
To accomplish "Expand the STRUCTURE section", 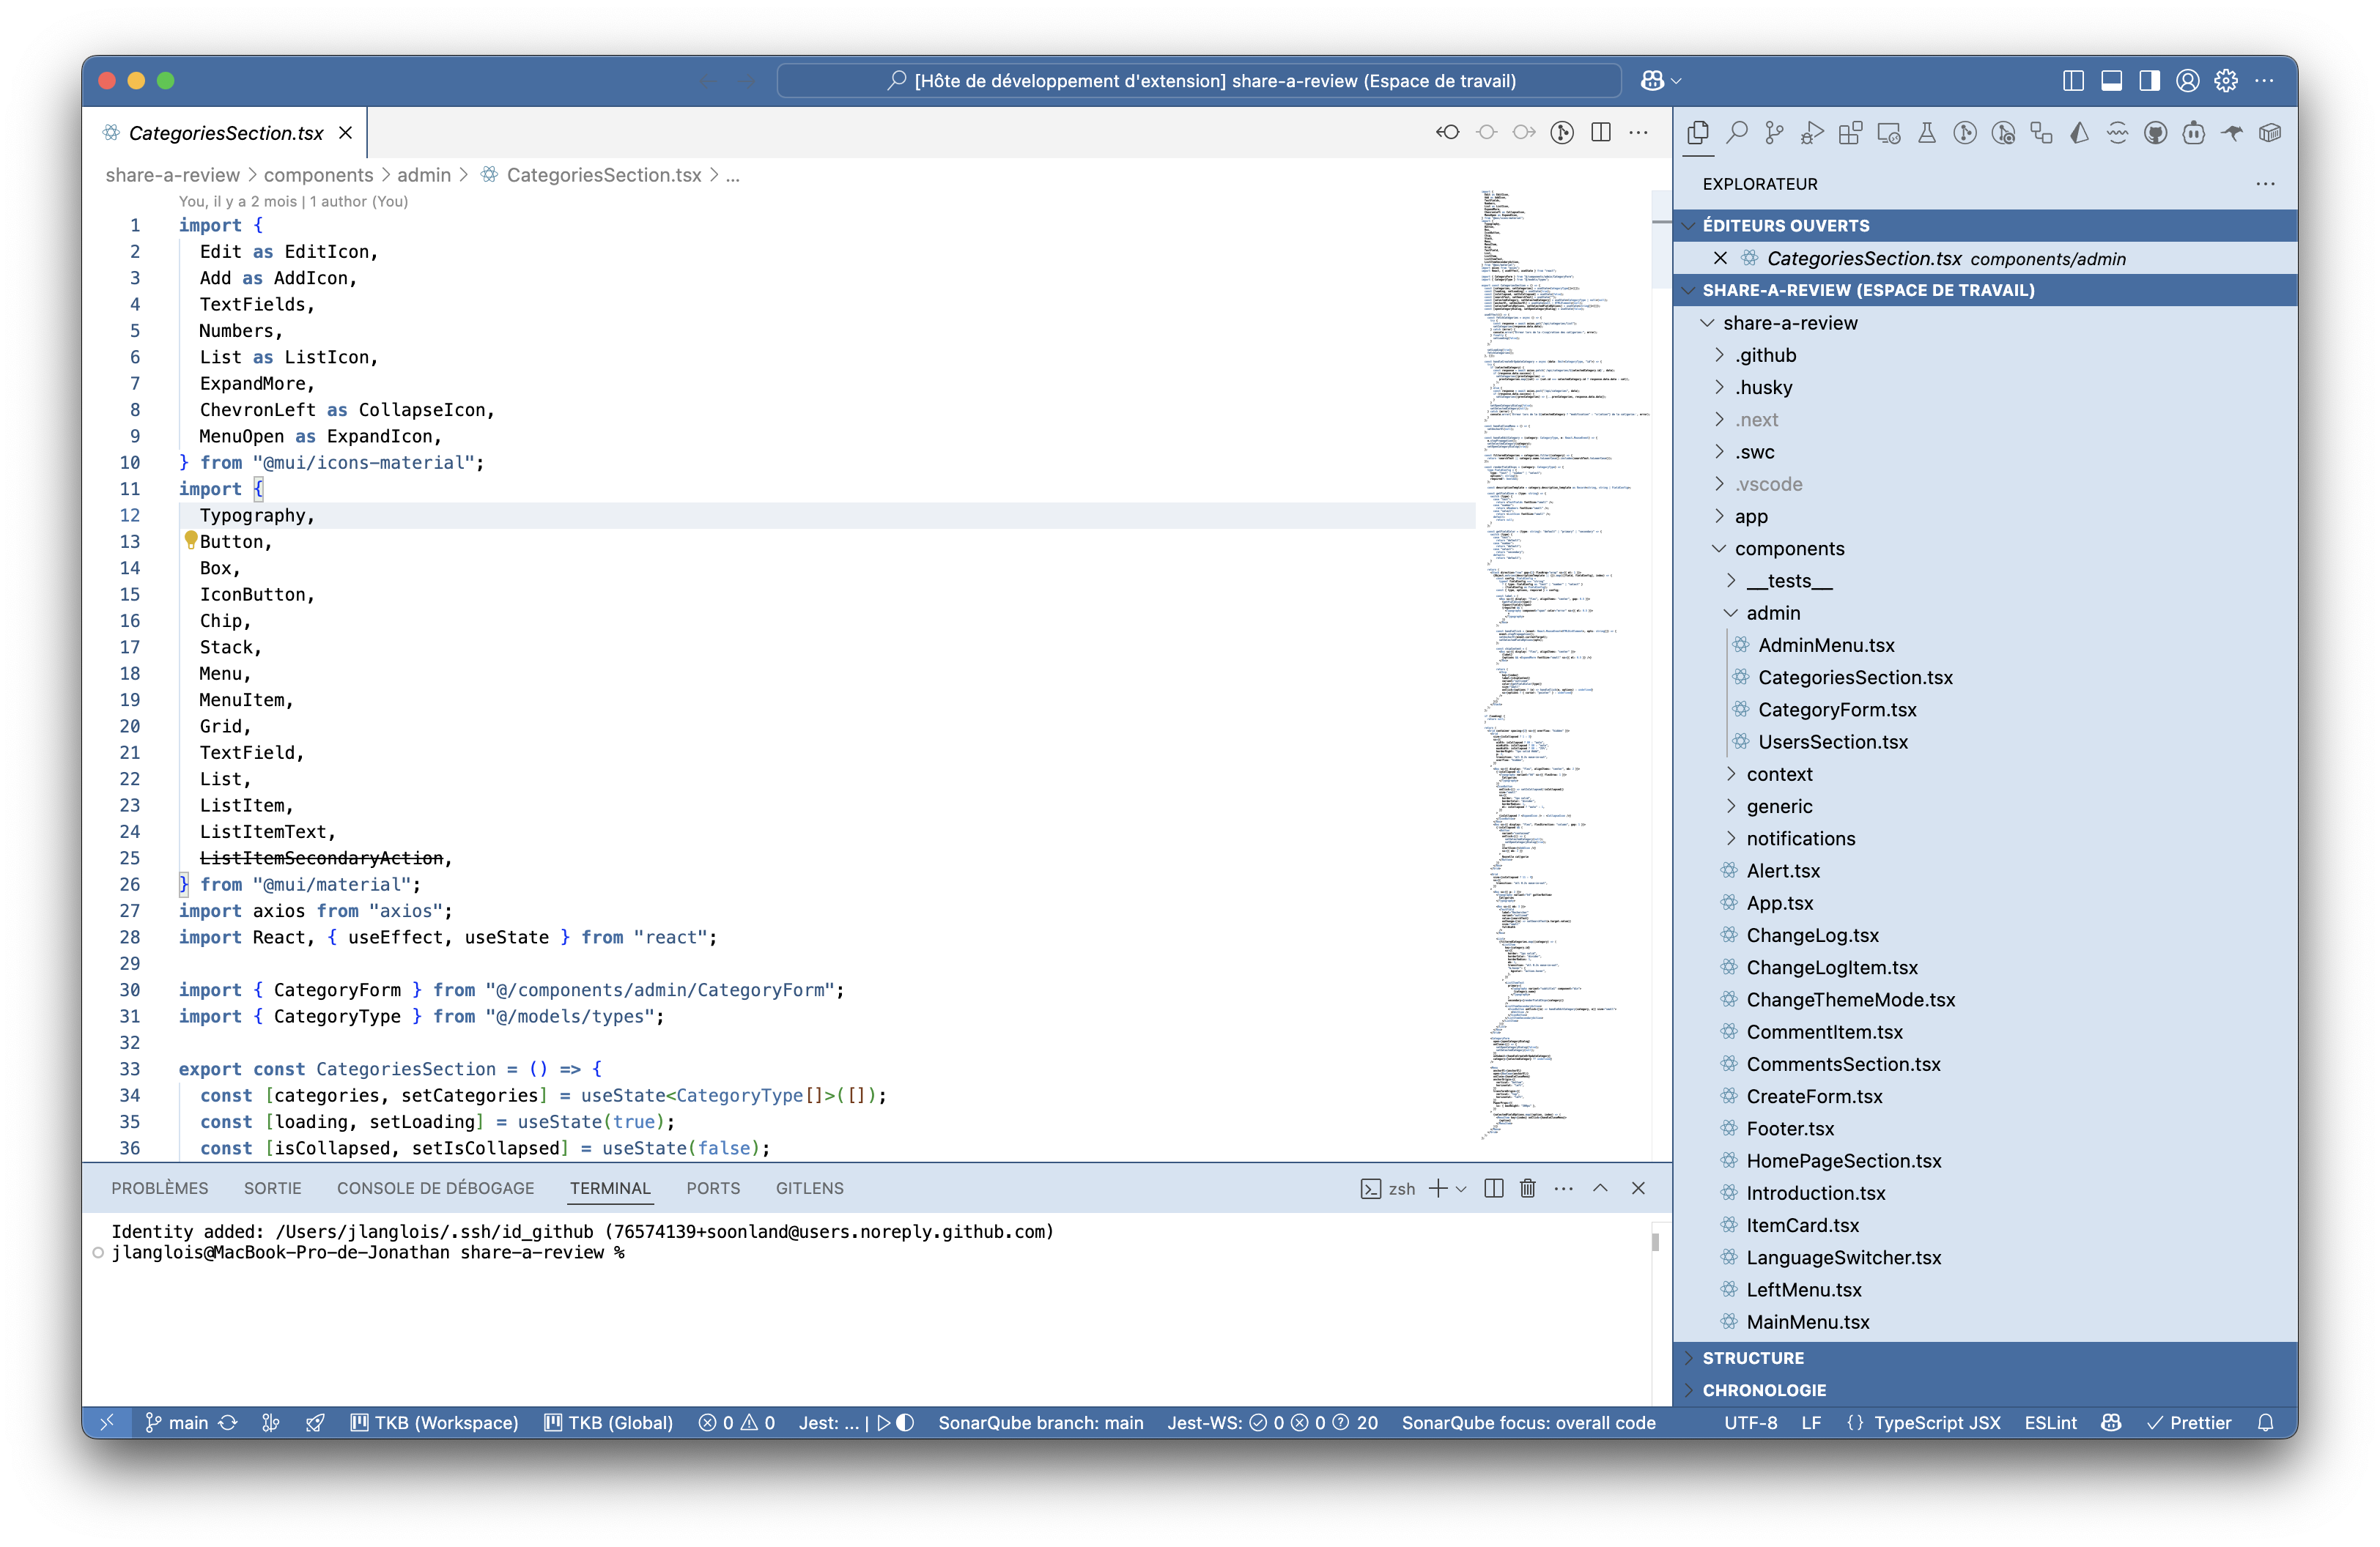I will pos(1753,1358).
